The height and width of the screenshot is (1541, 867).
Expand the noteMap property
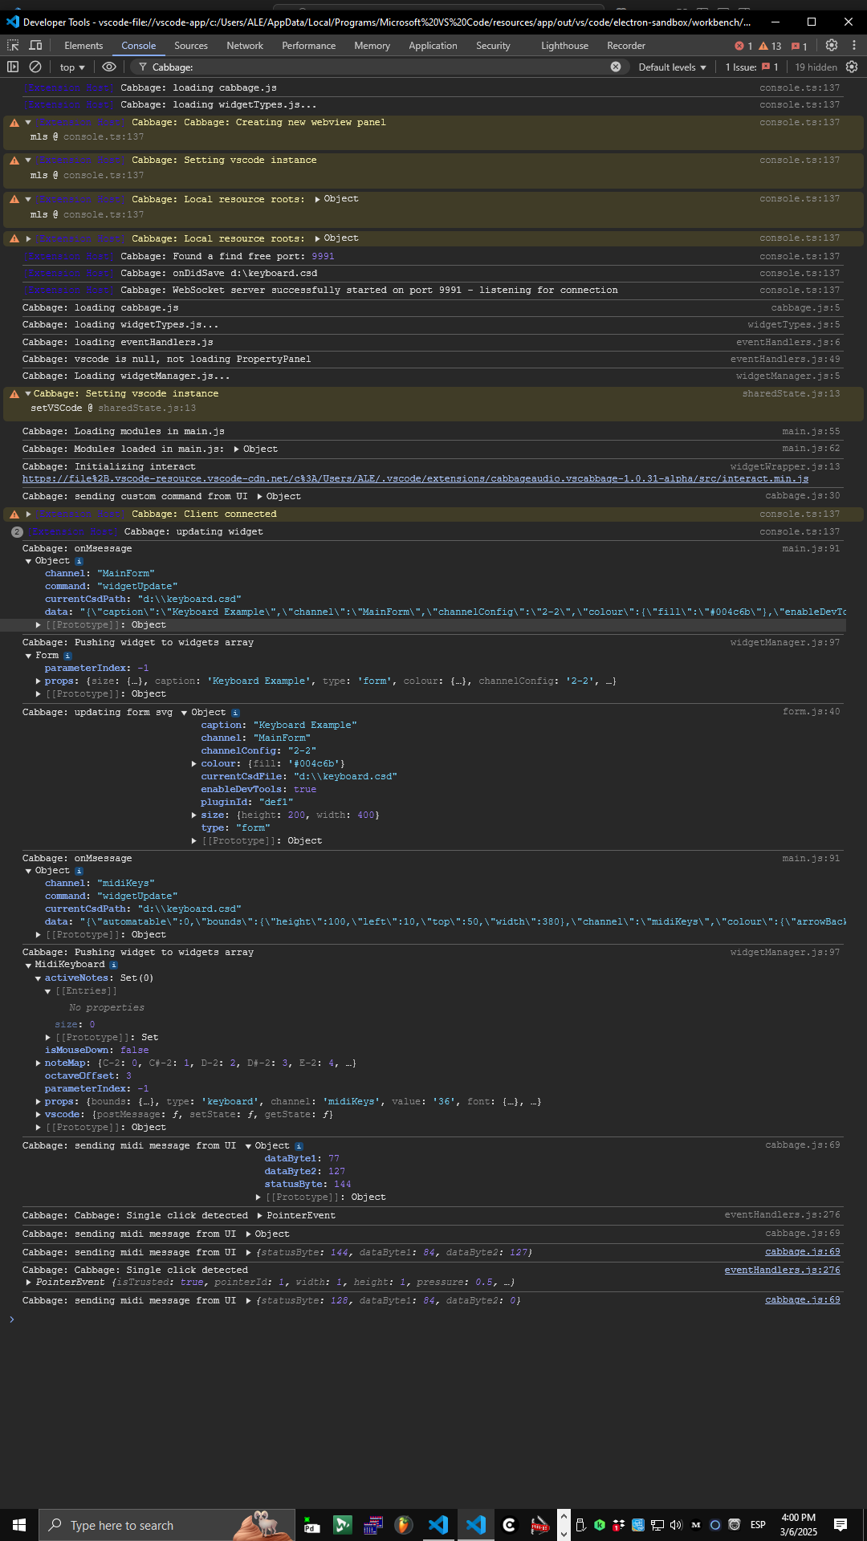coord(38,1063)
